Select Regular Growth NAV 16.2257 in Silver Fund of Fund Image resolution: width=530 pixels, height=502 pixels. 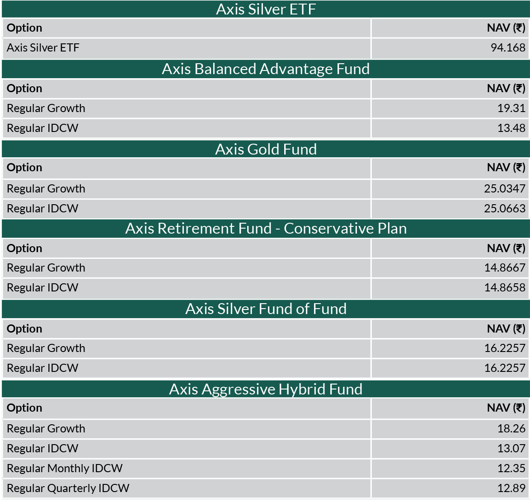coord(505,348)
